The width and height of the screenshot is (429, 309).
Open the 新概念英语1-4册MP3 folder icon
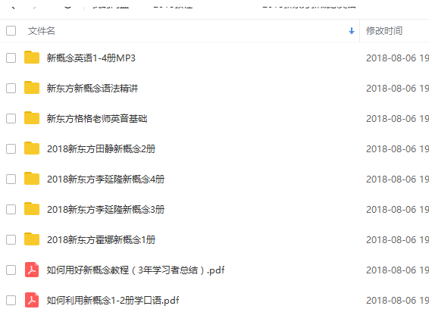(x=32, y=58)
